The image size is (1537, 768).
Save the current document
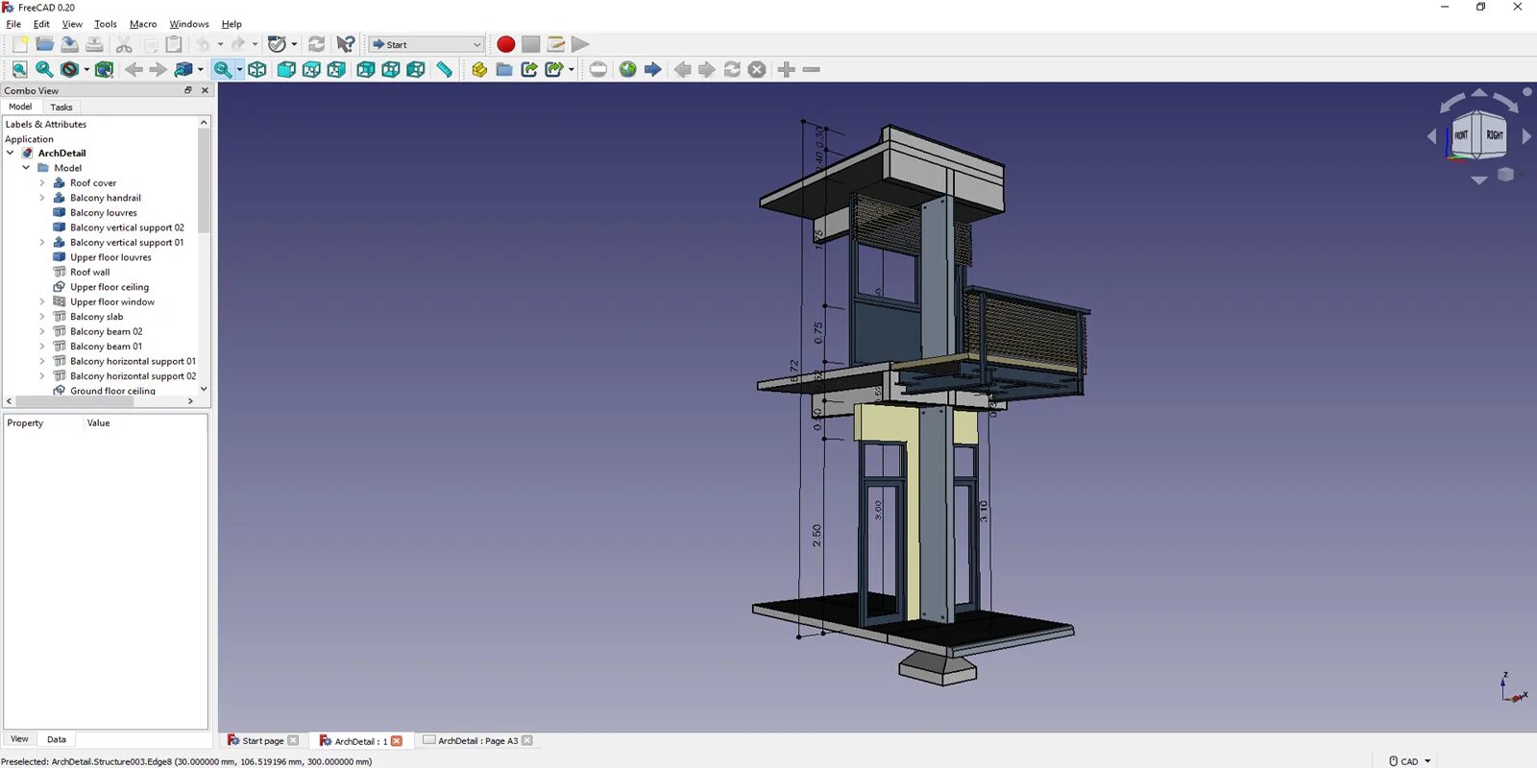(69, 44)
